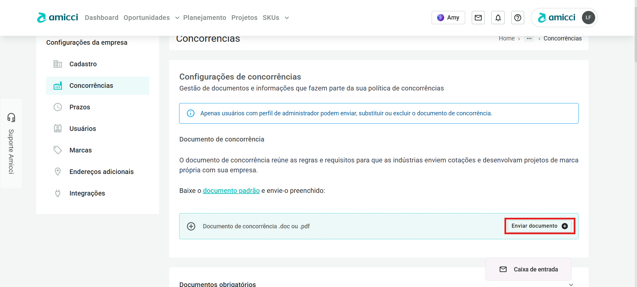Open the Planejamento menu item
Image resolution: width=637 pixels, height=287 pixels.
(x=204, y=18)
